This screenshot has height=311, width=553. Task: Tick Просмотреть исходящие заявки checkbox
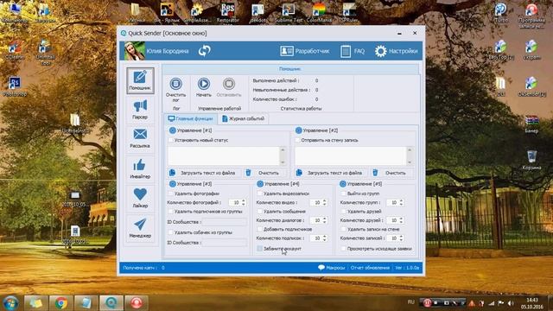(344, 249)
